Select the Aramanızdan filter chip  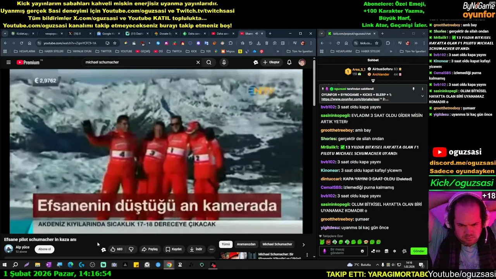(246, 244)
